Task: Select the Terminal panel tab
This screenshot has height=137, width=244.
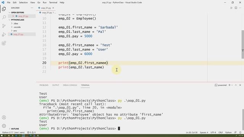Action: 85,85
